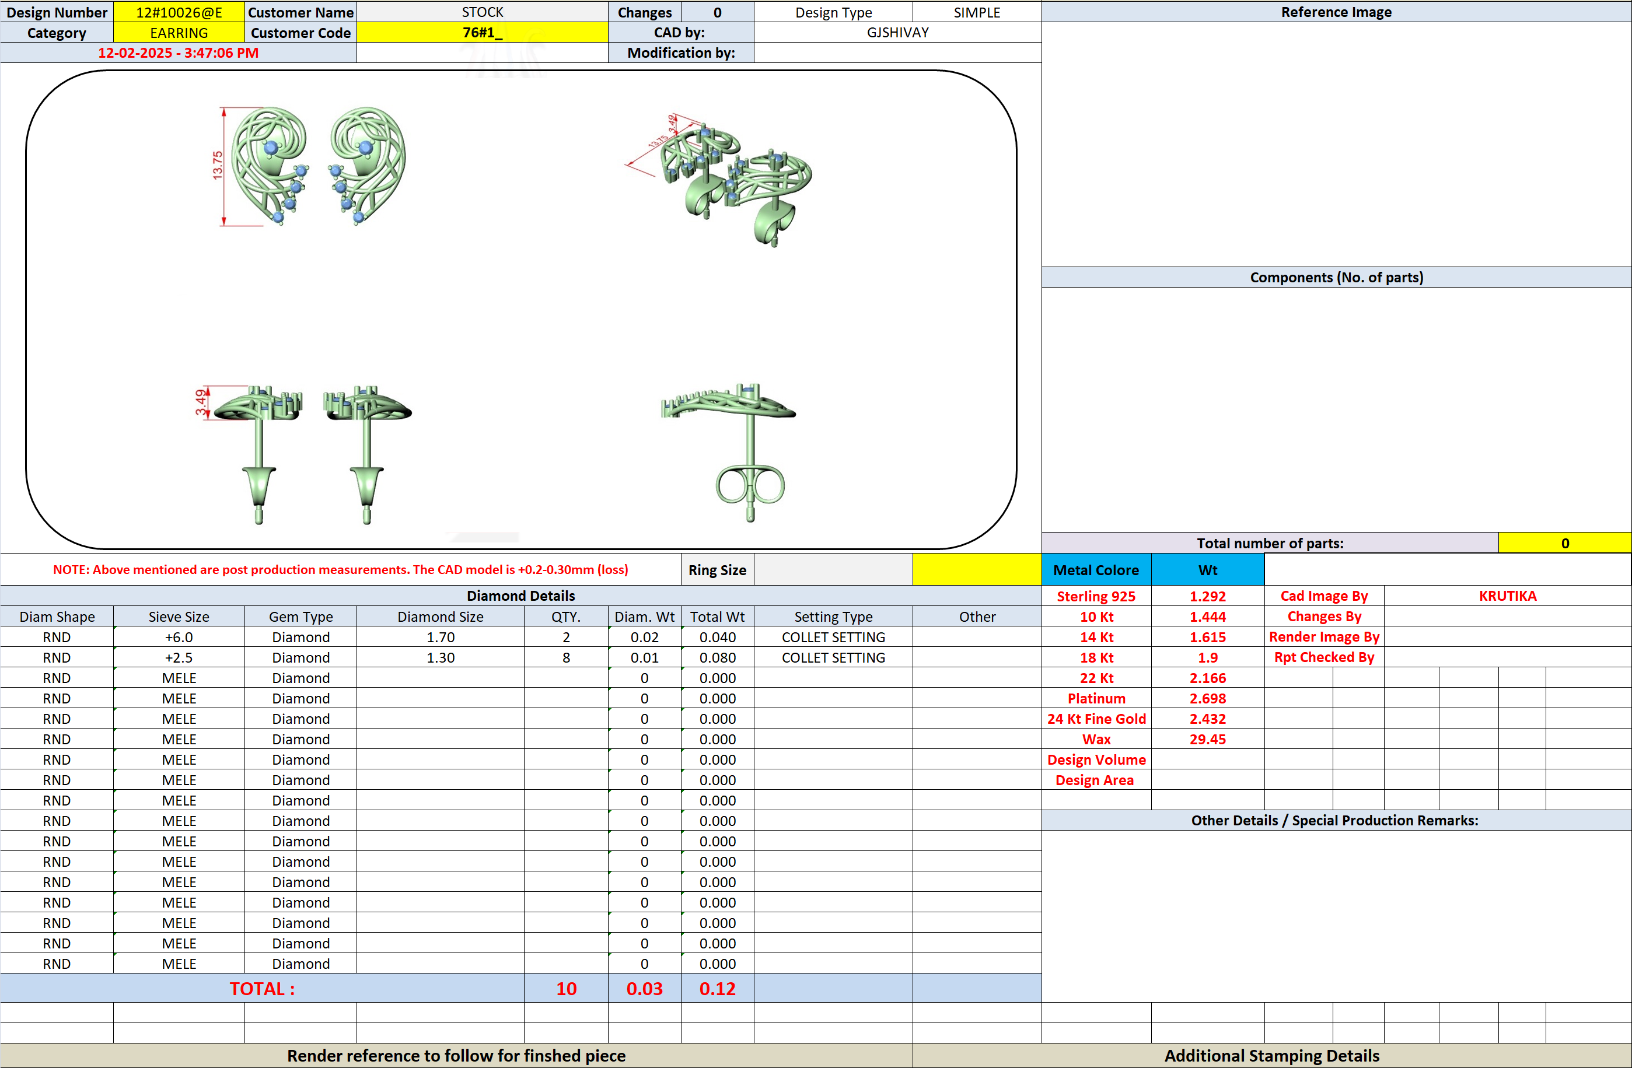Click the front view earring pair thumbnail
Viewport: 1632px width, 1068px height.
coord(319,166)
